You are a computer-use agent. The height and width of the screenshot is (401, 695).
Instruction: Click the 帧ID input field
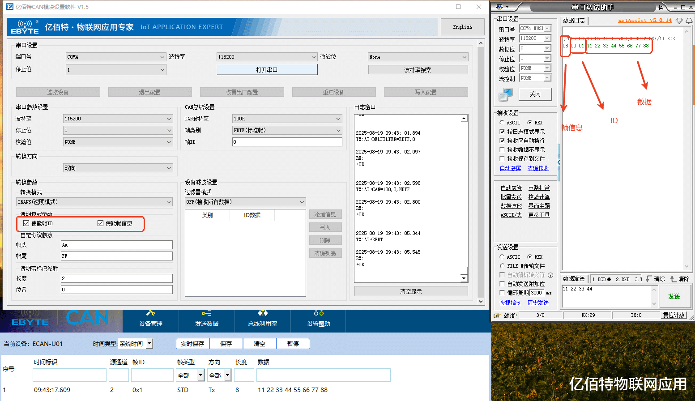coord(287,142)
